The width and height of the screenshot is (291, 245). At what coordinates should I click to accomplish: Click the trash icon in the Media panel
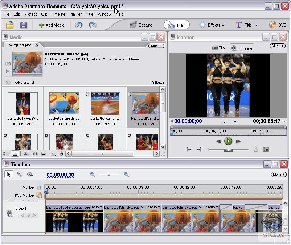tap(61, 153)
